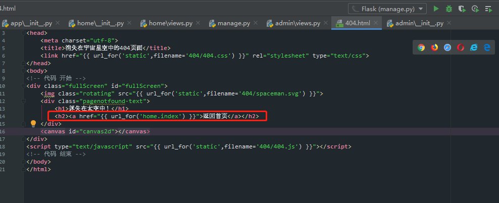Open page preview in Opera browser
Image resolution: width=499 pixels, height=203 pixels.
(461, 47)
